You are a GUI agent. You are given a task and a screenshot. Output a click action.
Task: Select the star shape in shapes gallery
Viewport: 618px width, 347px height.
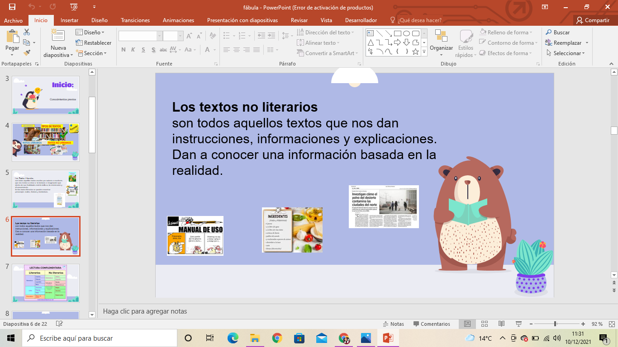point(415,52)
